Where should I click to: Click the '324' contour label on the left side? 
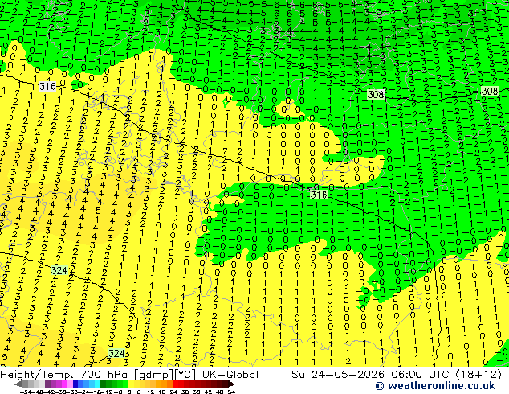tap(59, 270)
